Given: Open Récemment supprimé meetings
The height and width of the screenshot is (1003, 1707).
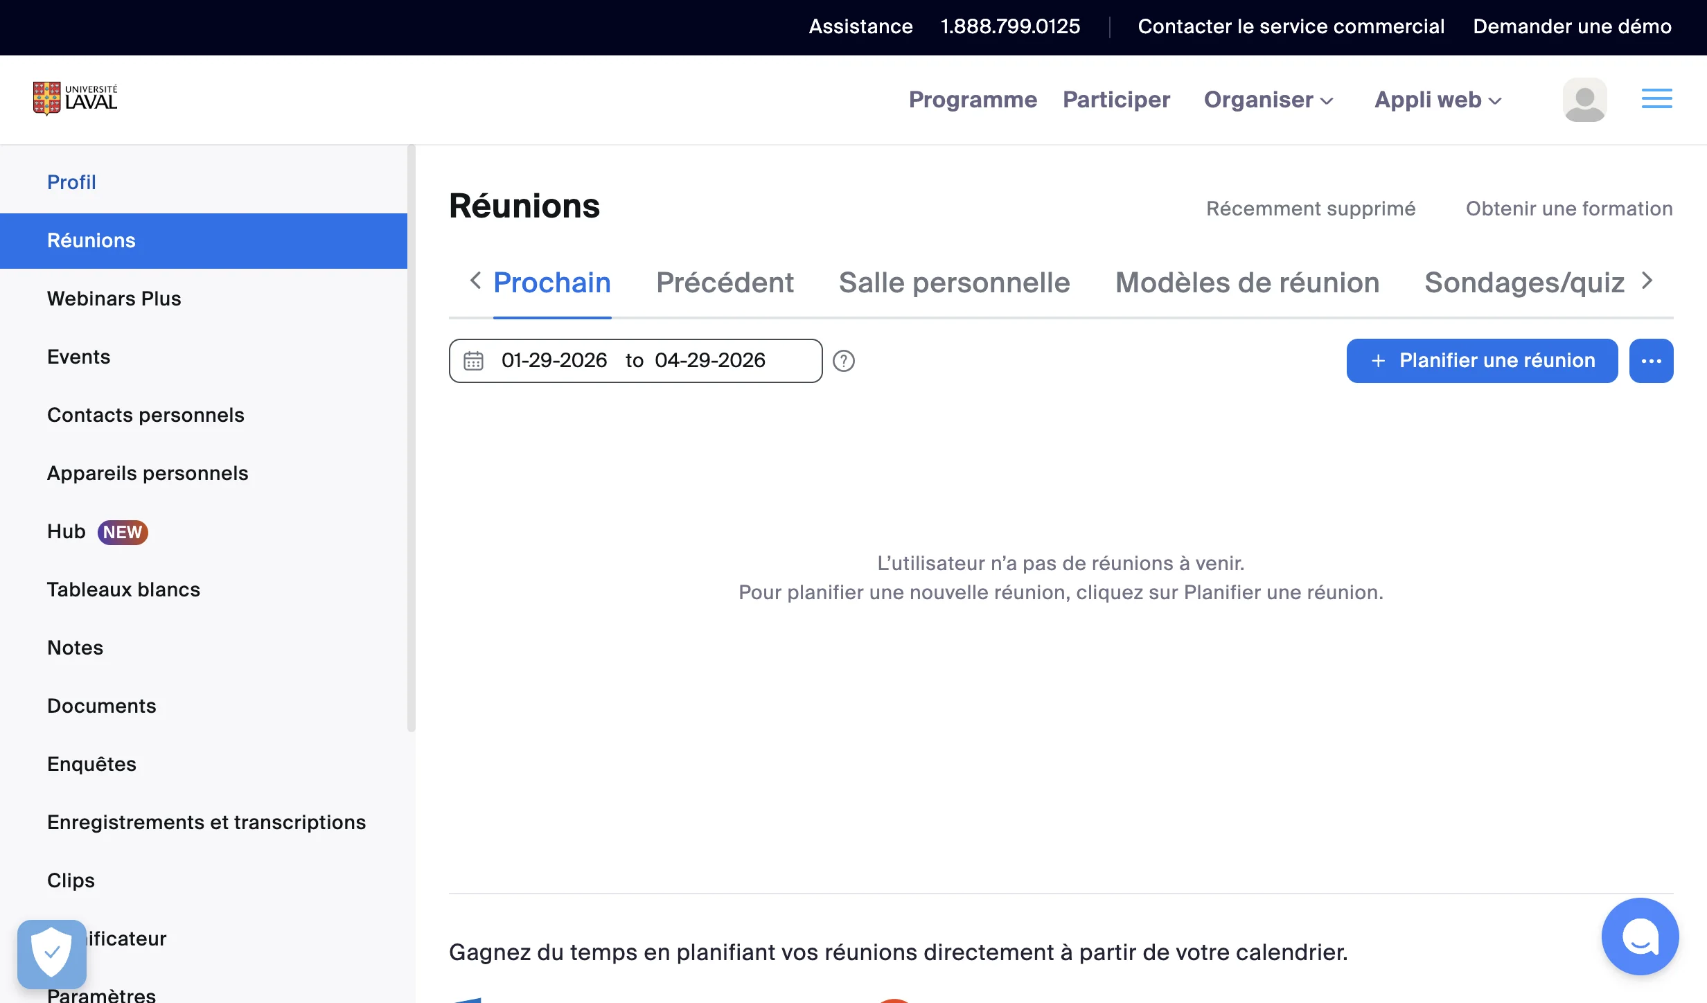Looking at the screenshot, I should 1310,208.
